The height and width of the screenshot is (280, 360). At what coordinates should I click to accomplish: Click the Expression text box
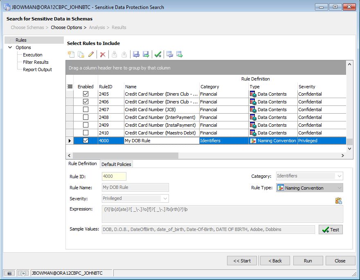tap(222, 214)
